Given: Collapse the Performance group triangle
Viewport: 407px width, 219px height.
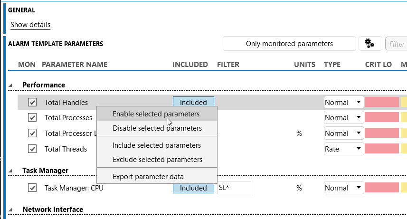Looking at the screenshot, I should (x=10, y=85).
